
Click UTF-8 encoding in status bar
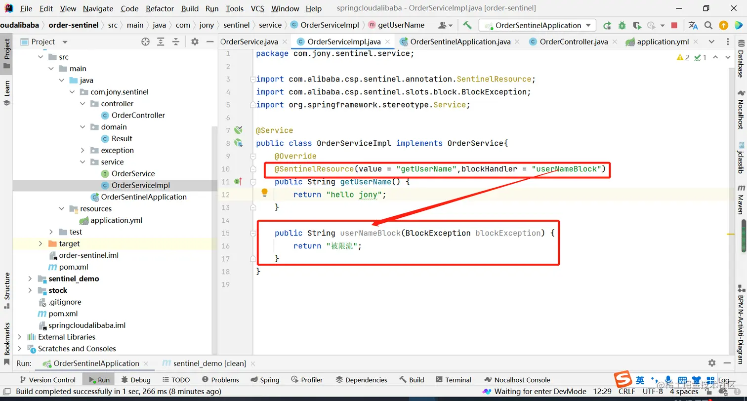coord(653,392)
